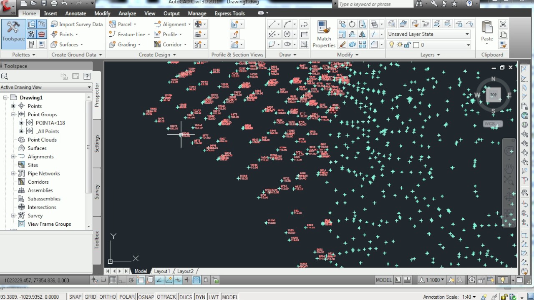Select the Circle draw tool
The height and width of the screenshot is (300, 534).
(x=287, y=34)
